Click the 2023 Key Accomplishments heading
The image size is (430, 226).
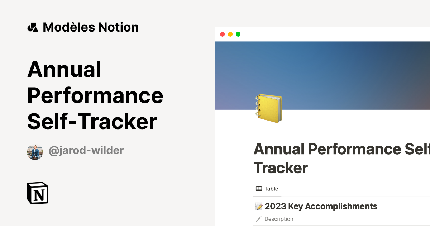321,206
